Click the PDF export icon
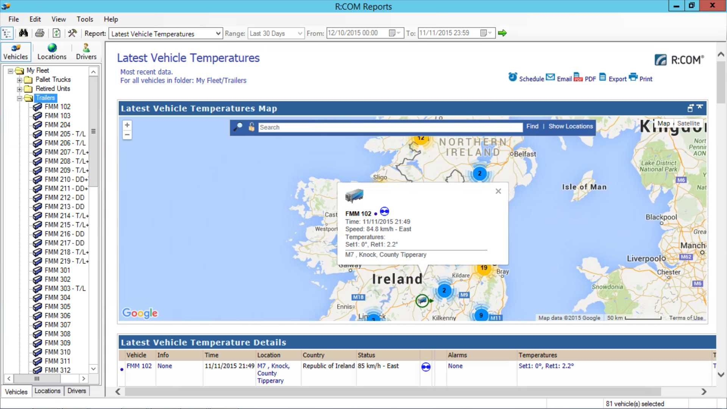 pyautogui.click(x=578, y=77)
